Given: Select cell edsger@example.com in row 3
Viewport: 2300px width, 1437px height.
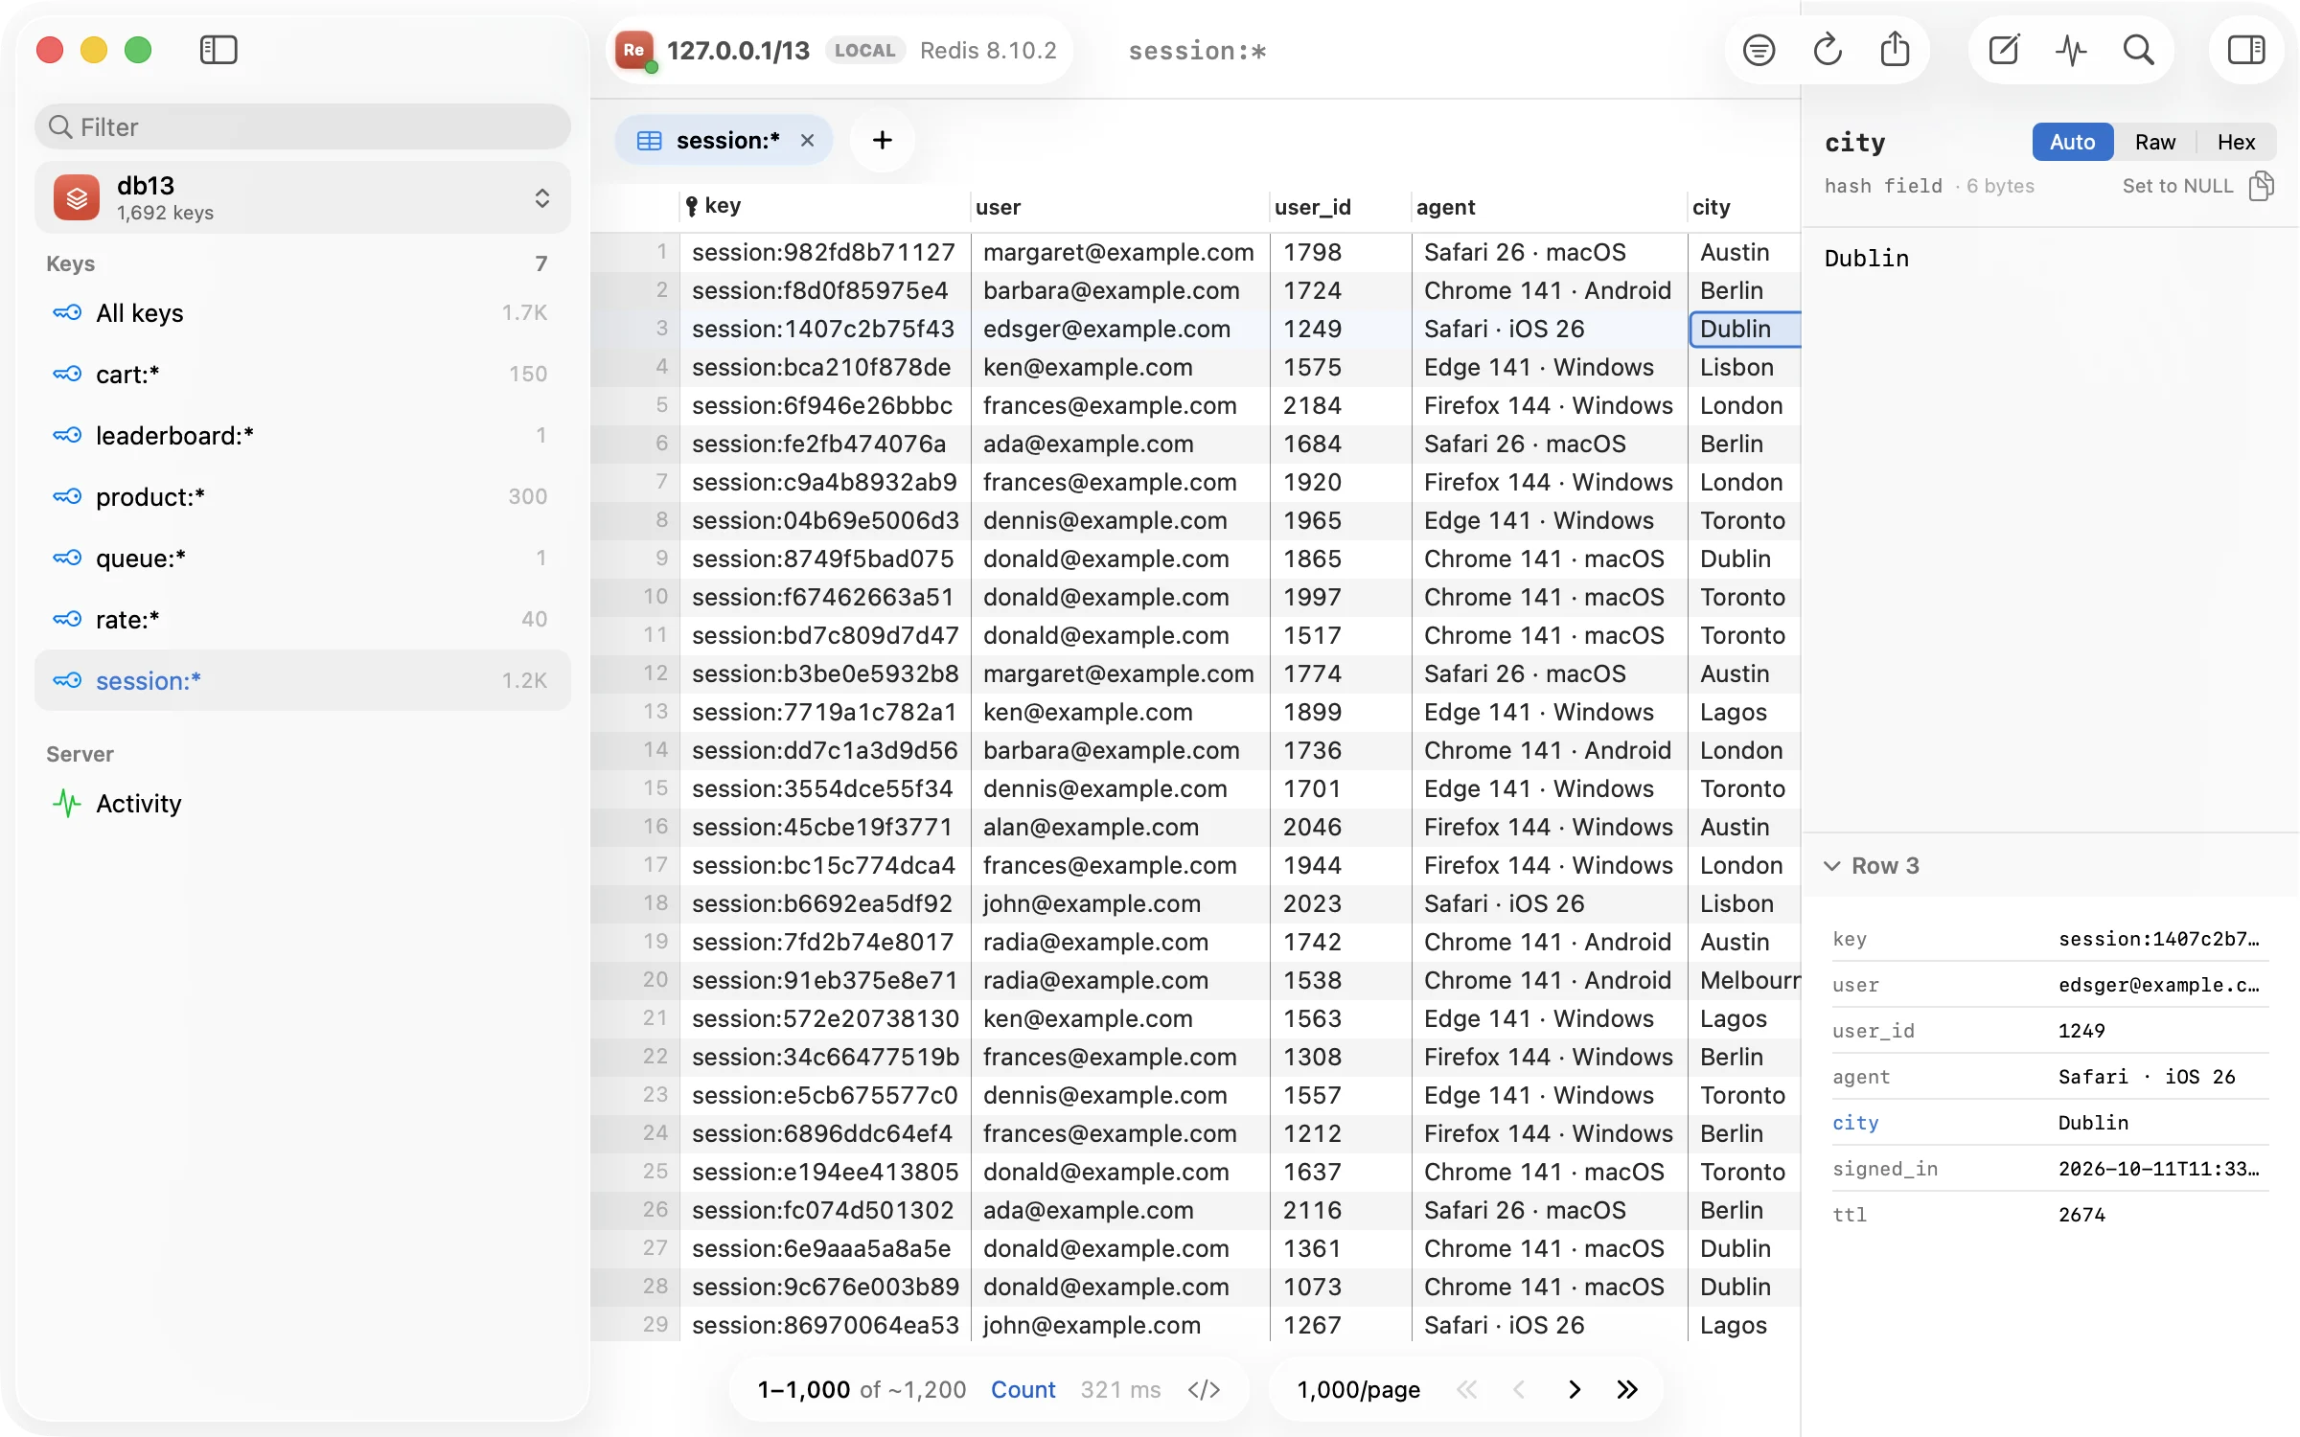Looking at the screenshot, I should [x=1120, y=329].
